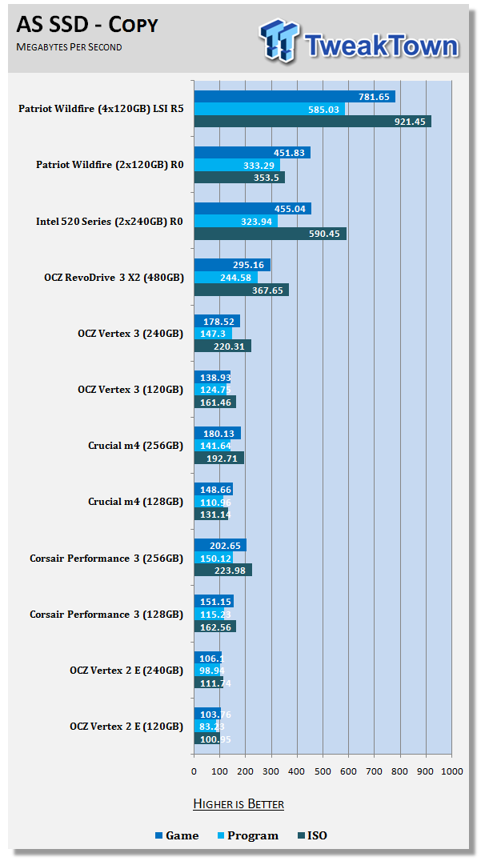Click the AS SSD - Copy title
The height and width of the screenshot is (861, 481).
(87, 24)
